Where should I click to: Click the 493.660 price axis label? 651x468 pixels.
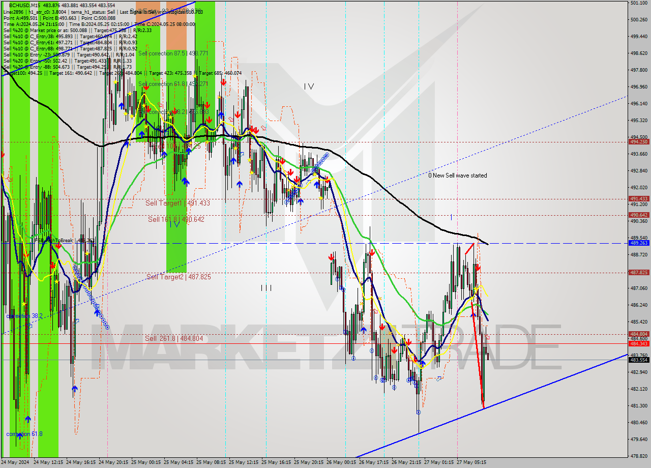tap(638, 154)
